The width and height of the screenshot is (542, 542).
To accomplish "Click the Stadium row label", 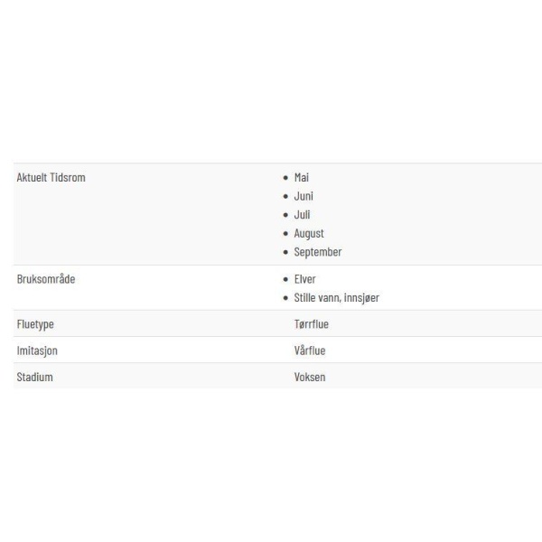I will coord(34,377).
